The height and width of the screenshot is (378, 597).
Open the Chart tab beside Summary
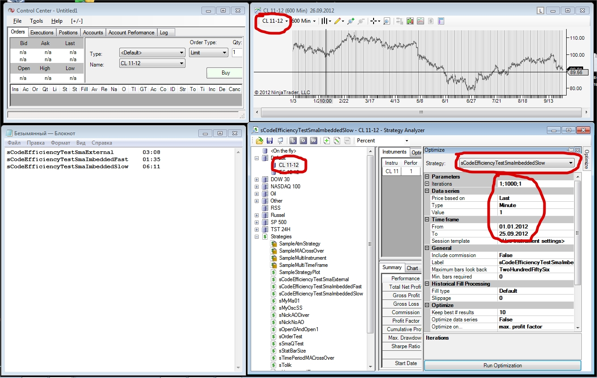(x=412, y=268)
